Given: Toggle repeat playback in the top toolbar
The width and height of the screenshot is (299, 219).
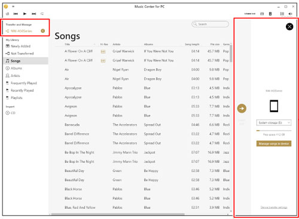Looking at the screenshot, I should pos(7,14).
